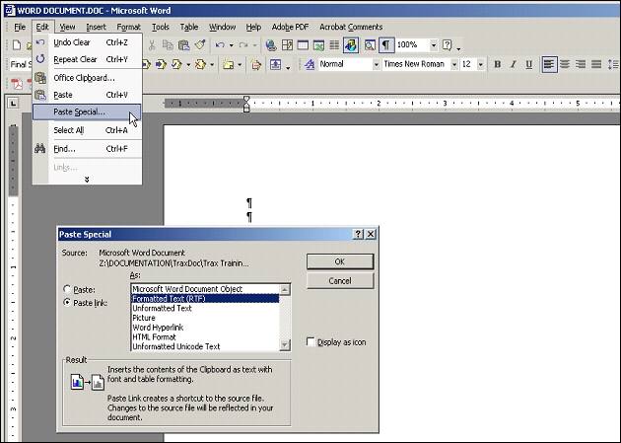Select the Paste radio button
Image resolution: width=621 pixels, height=443 pixels.
coord(67,289)
